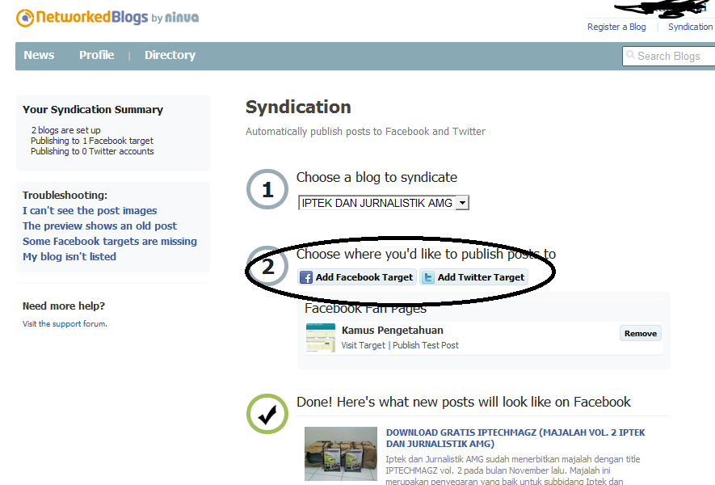Screen dimensions: 715x485
Task: Click the Add Twitter Target button
Action: [x=473, y=277]
